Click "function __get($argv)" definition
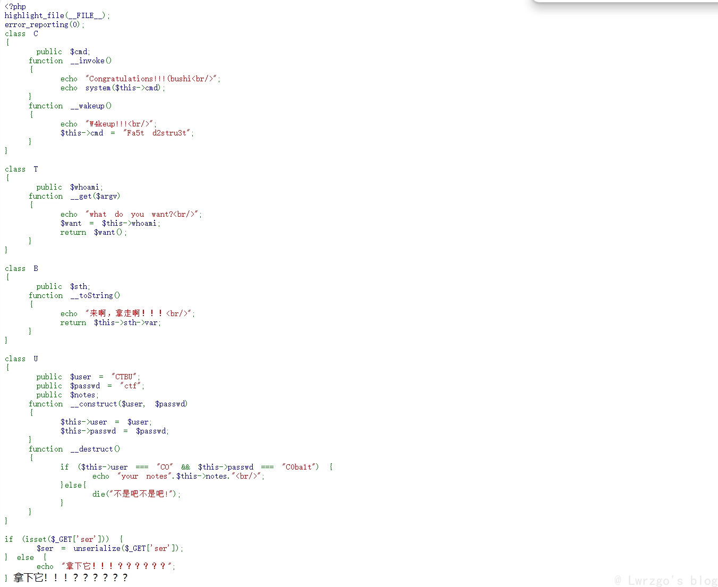 tap(74, 196)
